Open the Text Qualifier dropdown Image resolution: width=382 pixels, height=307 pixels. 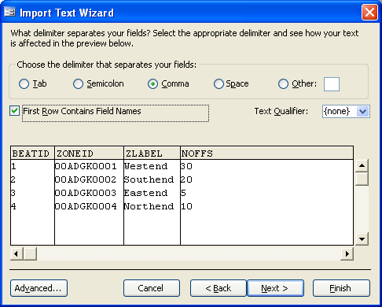coord(363,112)
